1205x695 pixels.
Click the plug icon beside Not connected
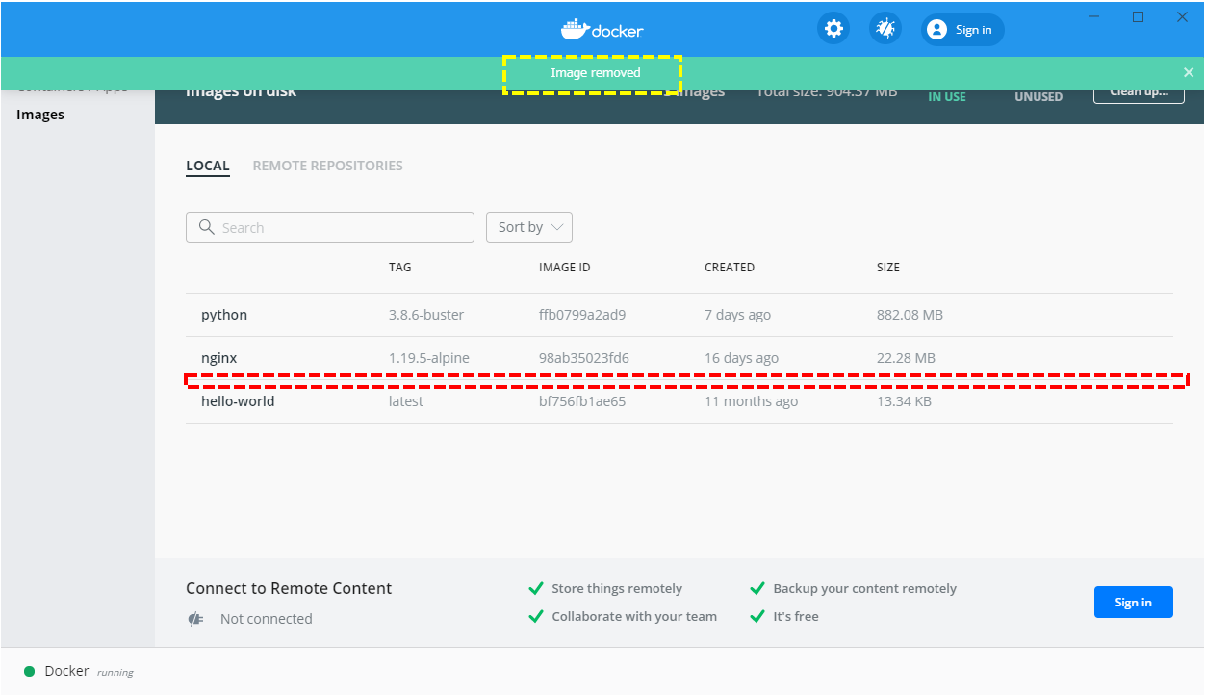point(195,619)
